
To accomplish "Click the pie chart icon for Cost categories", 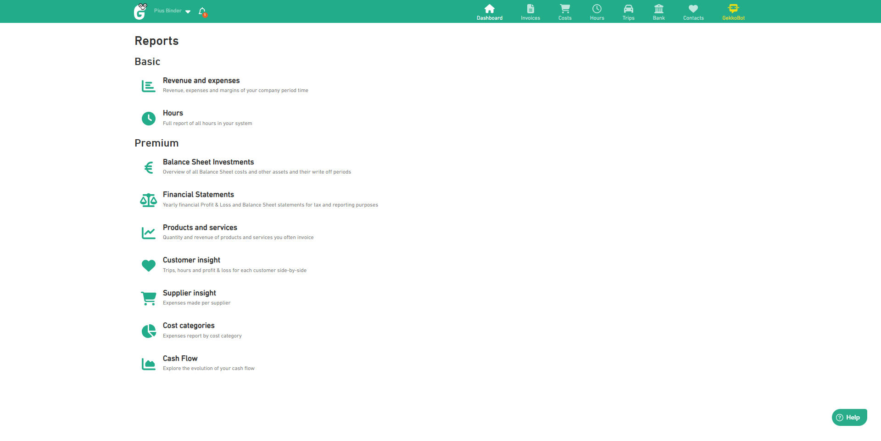I will pyautogui.click(x=148, y=331).
